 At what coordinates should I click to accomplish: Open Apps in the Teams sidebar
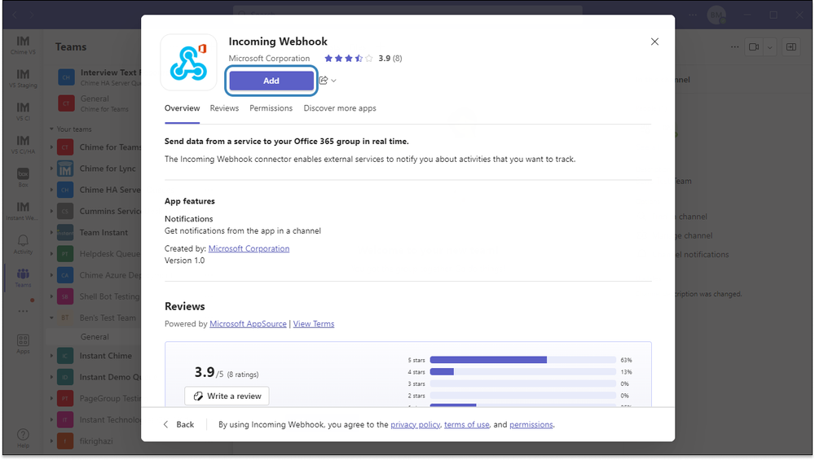tap(23, 344)
